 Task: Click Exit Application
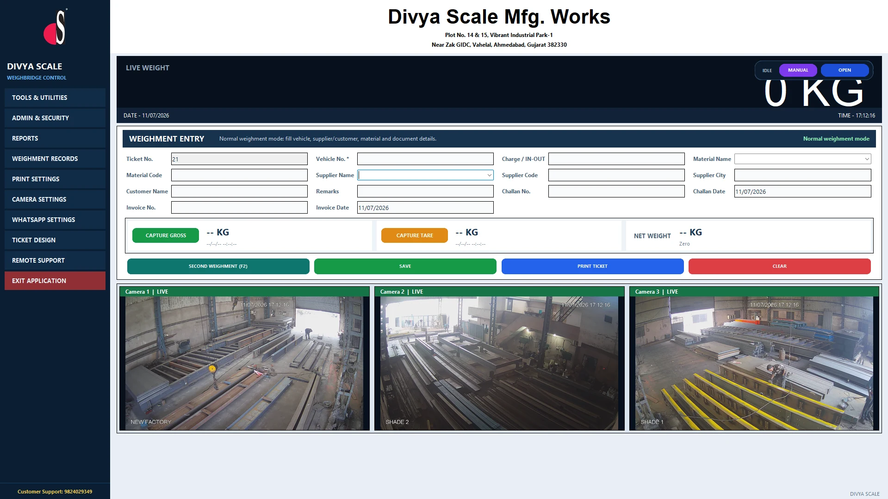click(55, 281)
